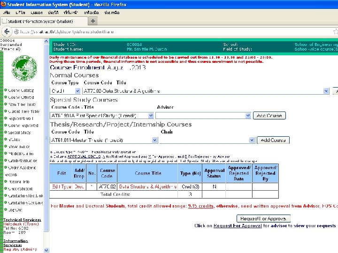Open Personal Info in sidebar
The image size is (338, 253).
click(19, 182)
